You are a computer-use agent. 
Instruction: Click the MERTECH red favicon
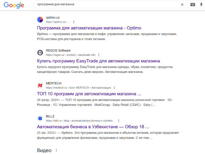pos(40,85)
